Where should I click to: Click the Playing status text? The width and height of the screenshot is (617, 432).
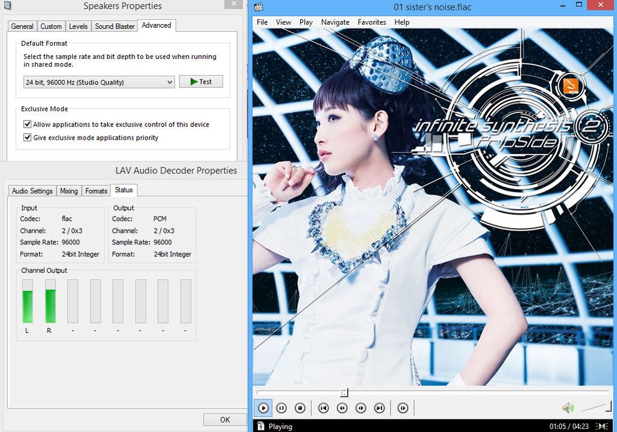(x=280, y=426)
